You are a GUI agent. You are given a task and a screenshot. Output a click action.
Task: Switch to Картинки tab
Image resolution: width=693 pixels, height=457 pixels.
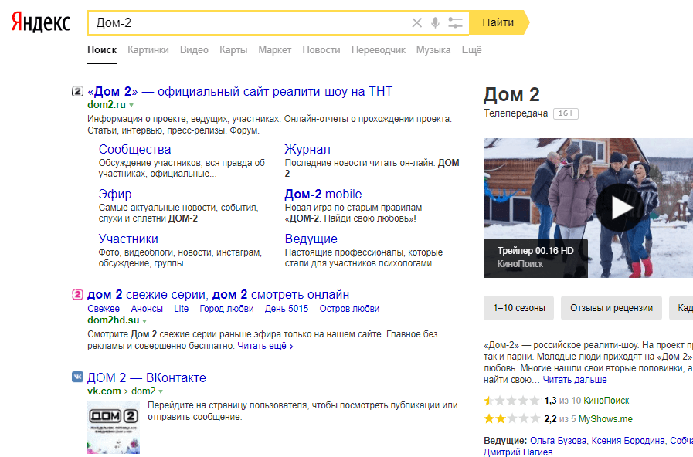click(148, 50)
